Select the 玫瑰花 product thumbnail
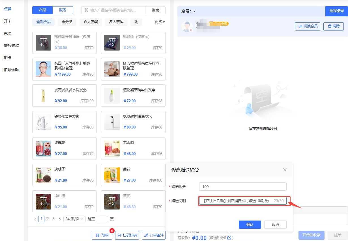Viewport: 348px width, 242px height. (x=43, y=149)
